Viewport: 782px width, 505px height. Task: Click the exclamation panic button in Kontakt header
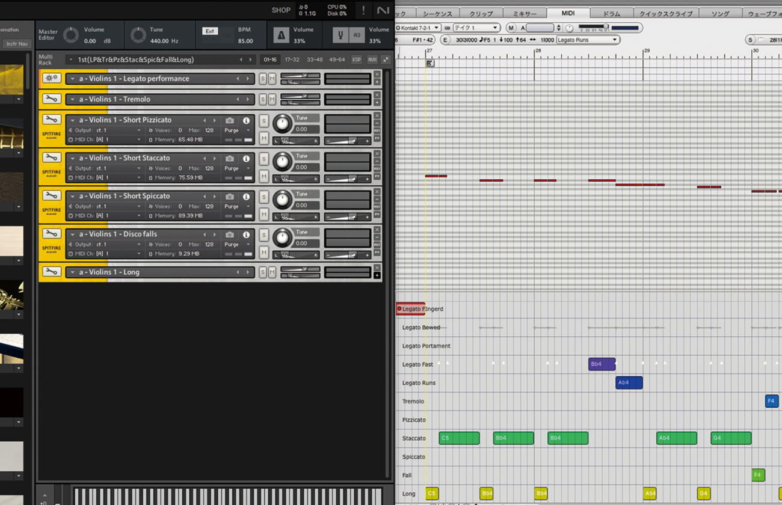coord(363,10)
